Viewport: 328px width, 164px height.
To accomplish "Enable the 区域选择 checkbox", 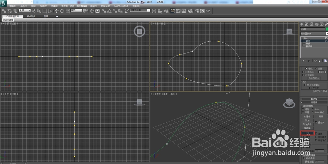I will coord(303,72).
